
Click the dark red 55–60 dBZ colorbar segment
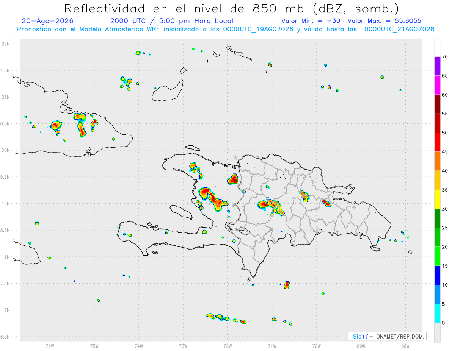tap(437, 104)
